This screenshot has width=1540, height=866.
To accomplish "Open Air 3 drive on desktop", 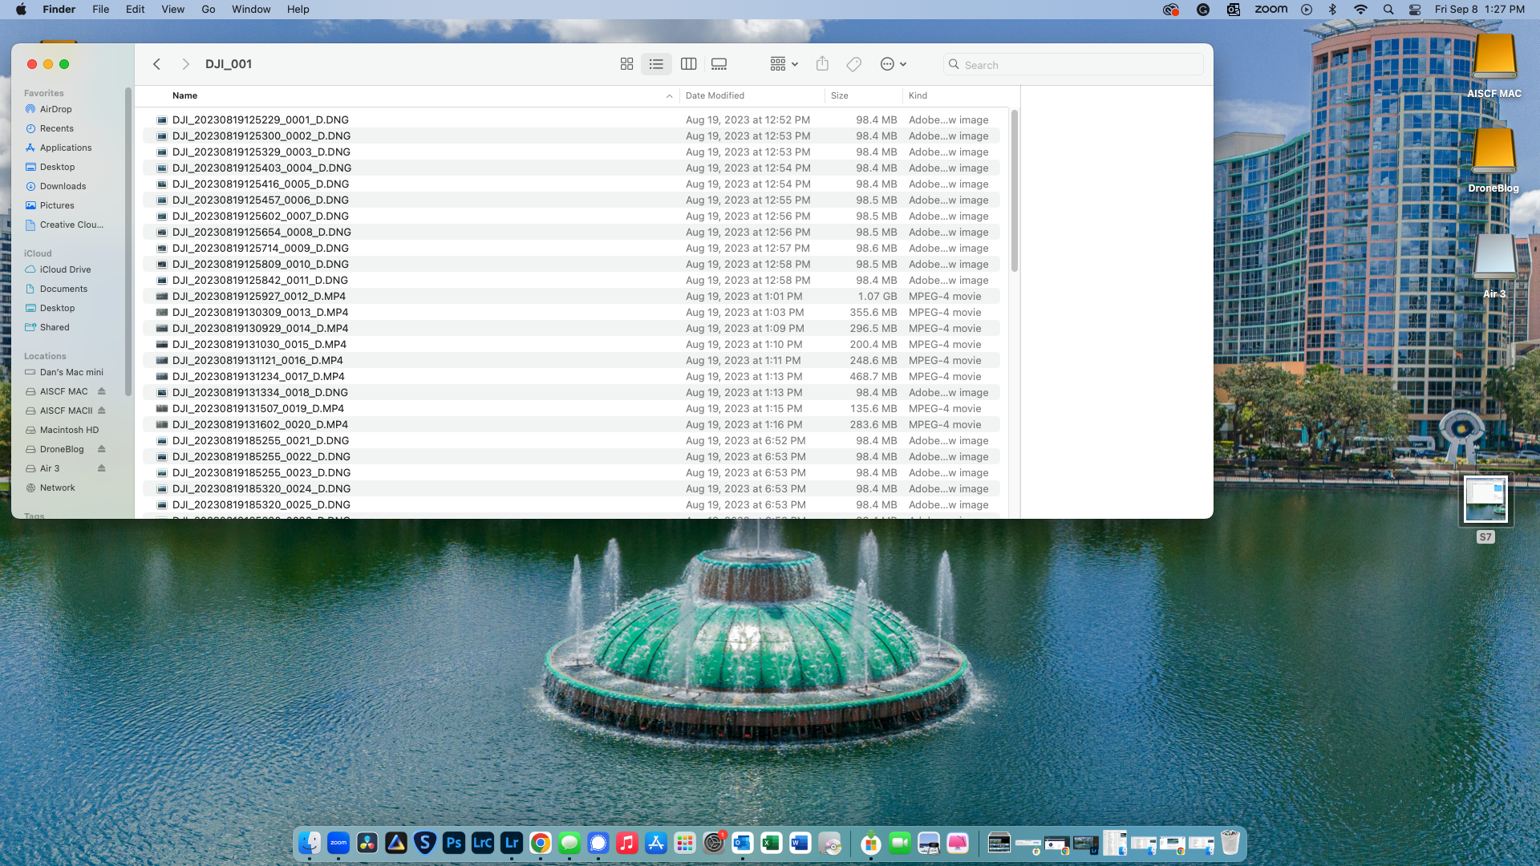I will 1494,266.
